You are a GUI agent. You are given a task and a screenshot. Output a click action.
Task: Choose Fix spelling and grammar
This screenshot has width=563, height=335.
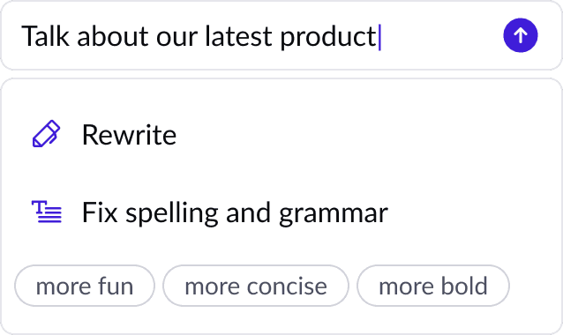[x=281, y=212]
